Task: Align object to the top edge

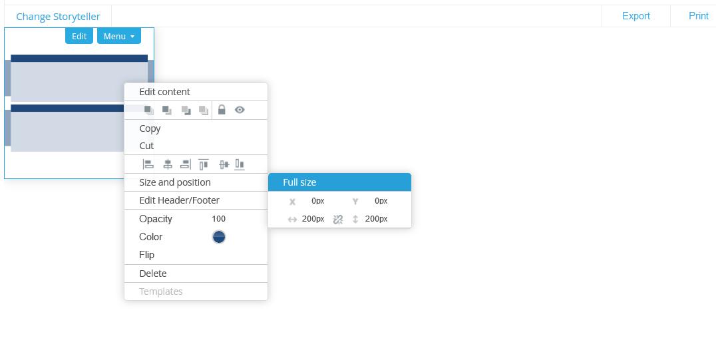Action: click(204, 164)
